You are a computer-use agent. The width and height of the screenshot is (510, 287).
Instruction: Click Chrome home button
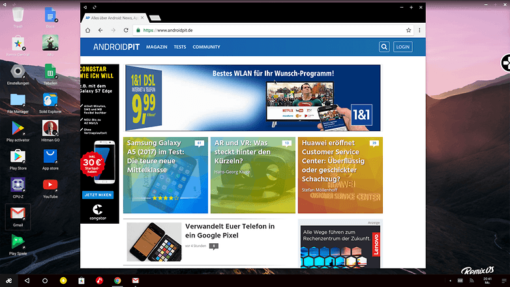[x=88, y=30]
